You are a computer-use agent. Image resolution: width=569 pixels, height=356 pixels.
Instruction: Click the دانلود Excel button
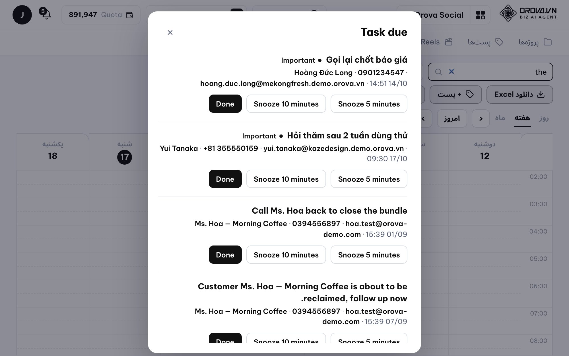[519, 95]
